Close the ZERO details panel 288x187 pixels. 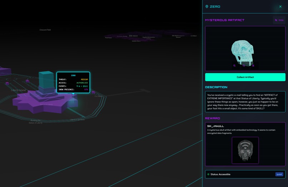click(x=280, y=7)
